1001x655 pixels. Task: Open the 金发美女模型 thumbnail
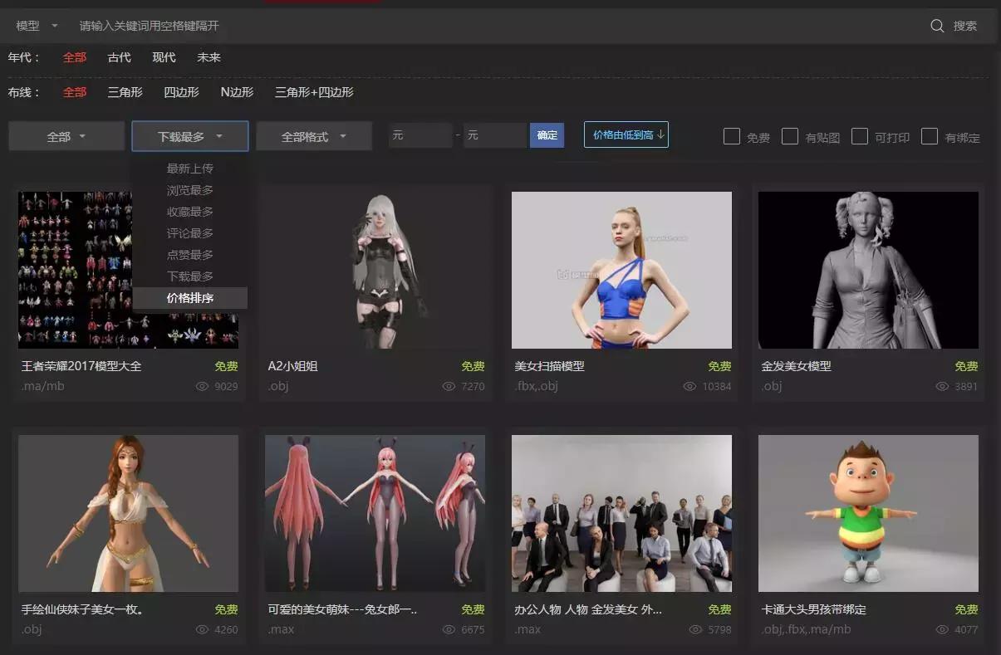[868, 270]
